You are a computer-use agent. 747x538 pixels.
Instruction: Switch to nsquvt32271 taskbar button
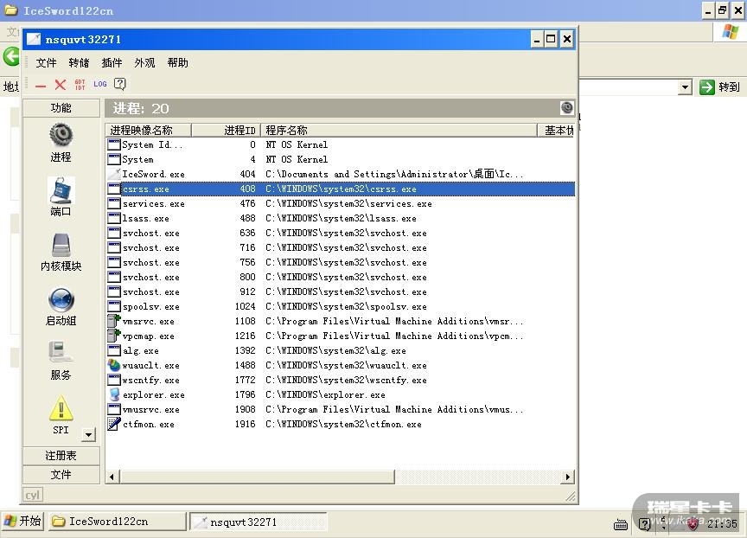[x=259, y=522]
